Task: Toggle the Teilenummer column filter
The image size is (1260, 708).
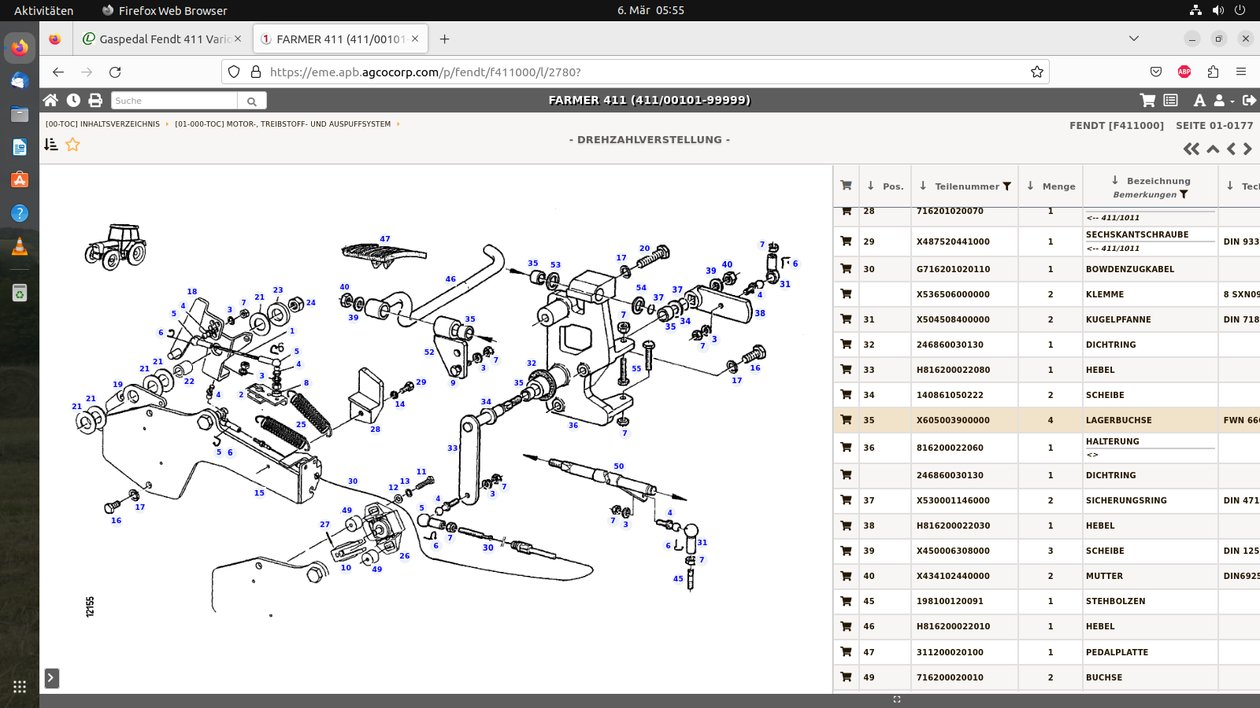Action: coord(1006,186)
